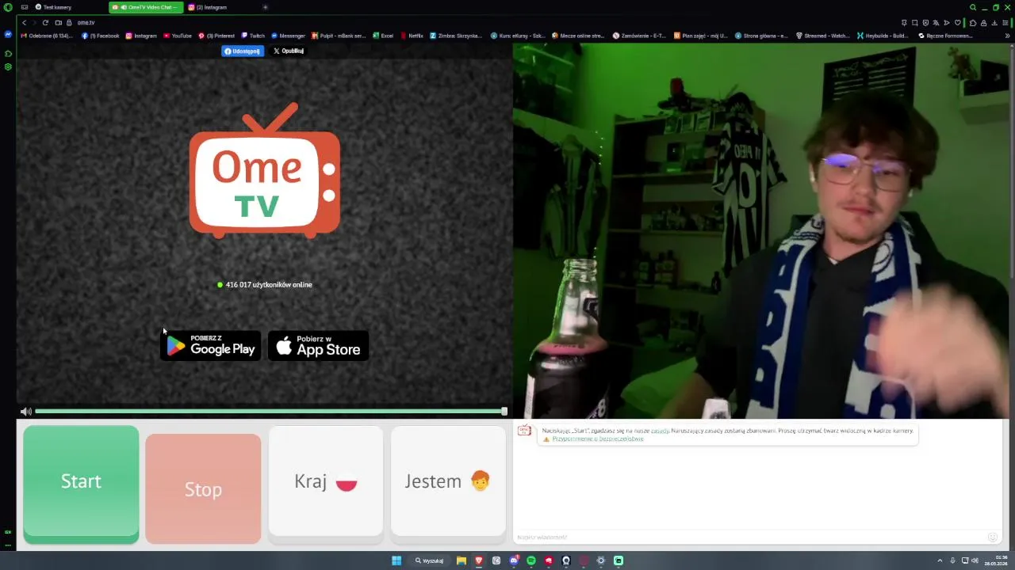The height and width of the screenshot is (570, 1015).
Task: Click the taskbar volume icon
Action: (x=975, y=560)
